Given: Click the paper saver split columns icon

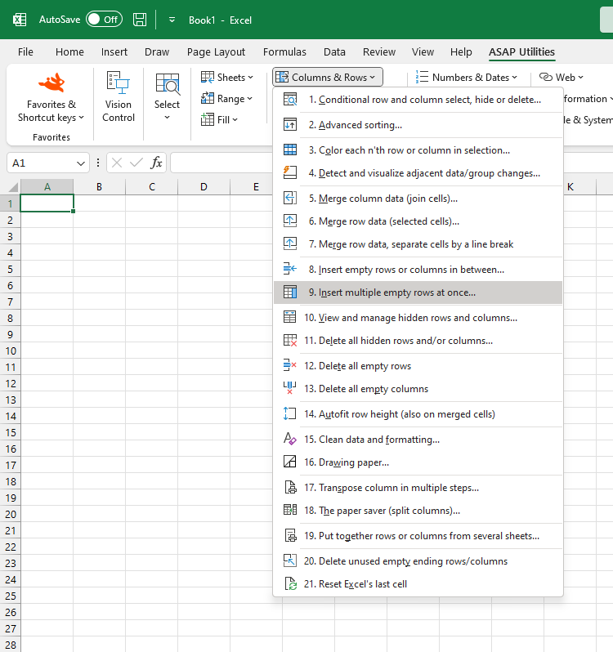Looking at the screenshot, I should (x=290, y=510).
